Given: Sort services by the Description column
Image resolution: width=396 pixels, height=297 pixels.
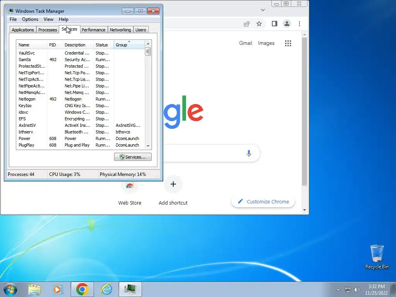Looking at the screenshot, I should pos(78,45).
